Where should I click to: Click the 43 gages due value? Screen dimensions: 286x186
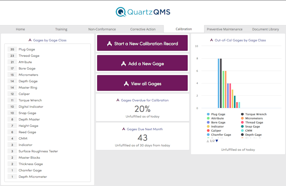pyautogui.click(x=143, y=138)
